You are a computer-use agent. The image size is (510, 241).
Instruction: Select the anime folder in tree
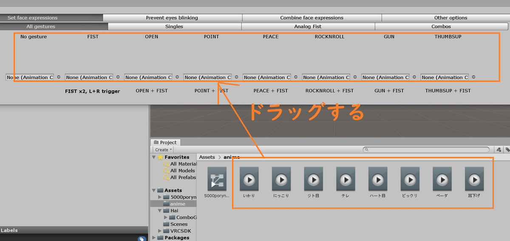(174, 204)
